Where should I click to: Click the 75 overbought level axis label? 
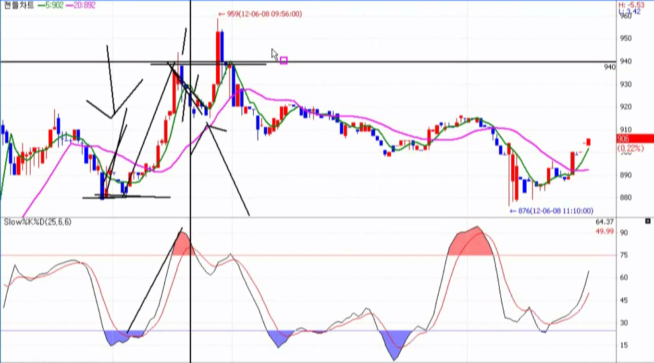click(623, 255)
